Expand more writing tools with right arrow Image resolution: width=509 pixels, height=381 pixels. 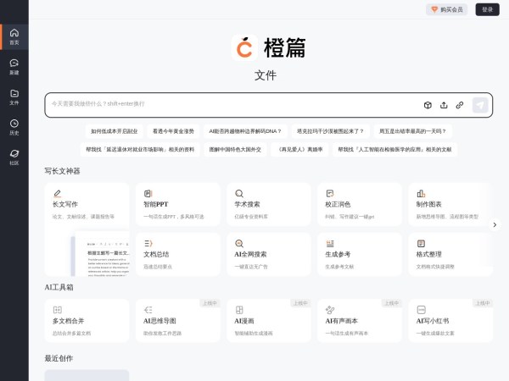pyautogui.click(x=495, y=224)
